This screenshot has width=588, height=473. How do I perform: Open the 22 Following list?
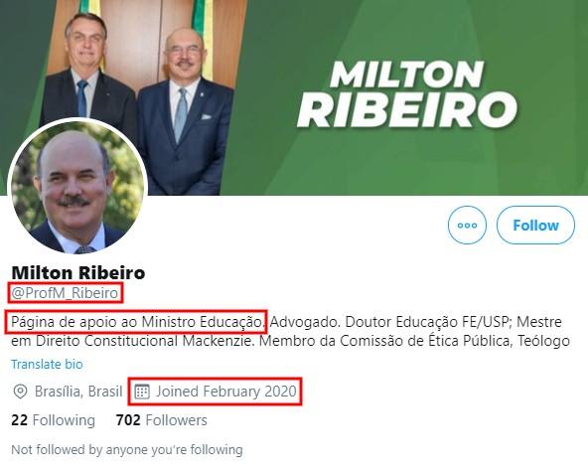(53, 420)
